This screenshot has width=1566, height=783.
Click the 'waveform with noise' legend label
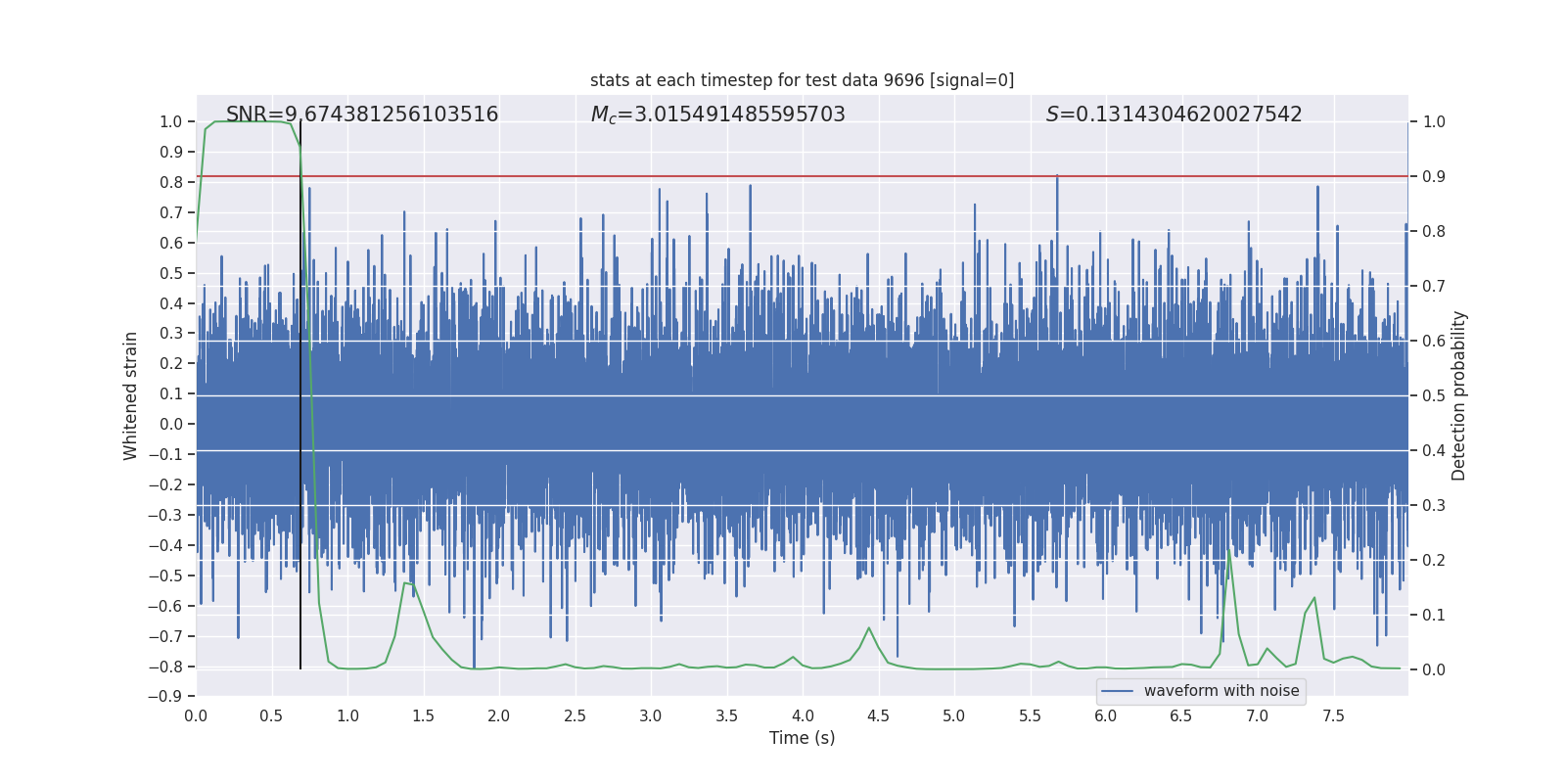[1221, 691]
